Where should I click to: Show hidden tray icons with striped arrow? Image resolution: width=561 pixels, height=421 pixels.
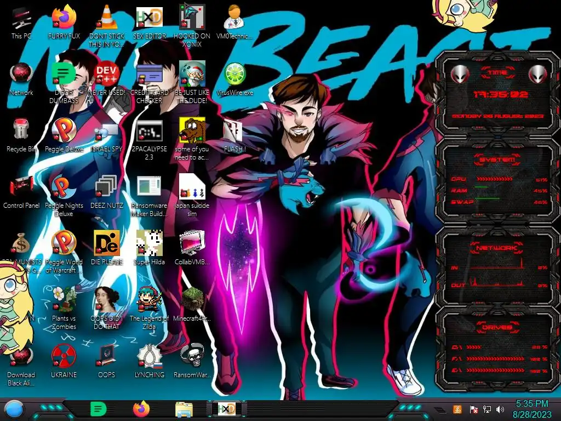[440, 409]
